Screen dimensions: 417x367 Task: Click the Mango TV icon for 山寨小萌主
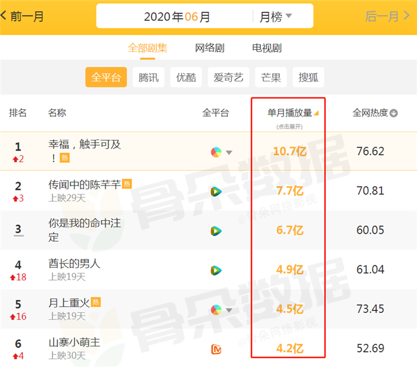tap(216, 349)
